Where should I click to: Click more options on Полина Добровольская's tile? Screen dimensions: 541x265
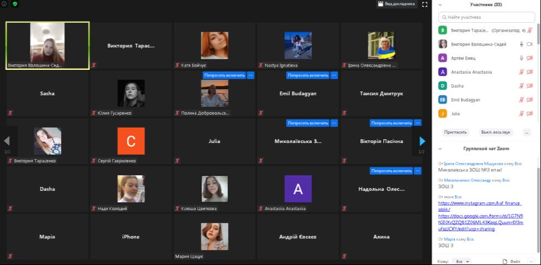(251, 75)
